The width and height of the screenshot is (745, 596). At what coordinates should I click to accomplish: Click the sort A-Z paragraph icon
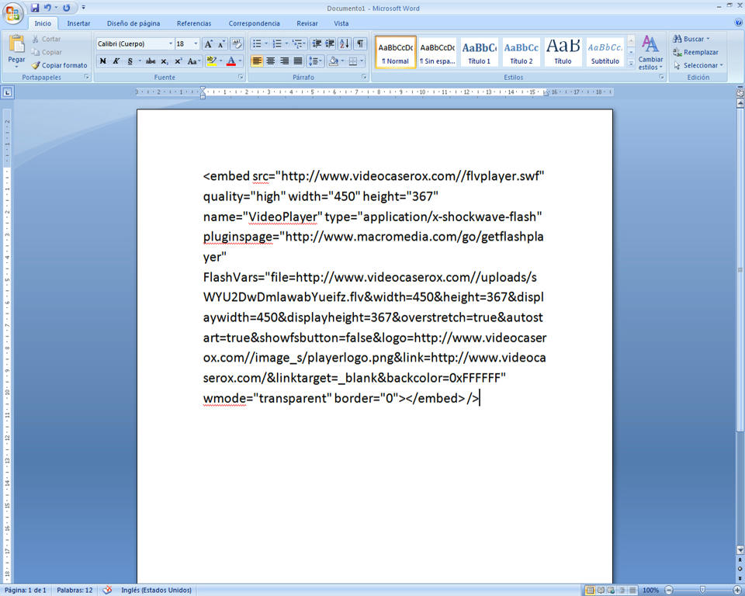pos(345,44)
